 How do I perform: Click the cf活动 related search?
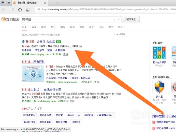pyautogui.click(x=70, y=115)
